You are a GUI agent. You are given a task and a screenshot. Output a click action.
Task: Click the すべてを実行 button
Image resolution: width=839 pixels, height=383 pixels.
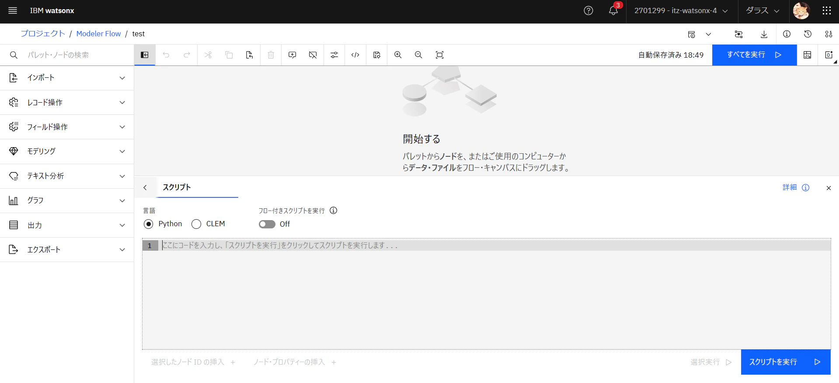[755, 55]
